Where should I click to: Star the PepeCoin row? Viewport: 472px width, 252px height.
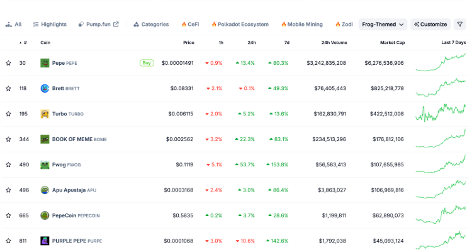click(8, 215)
